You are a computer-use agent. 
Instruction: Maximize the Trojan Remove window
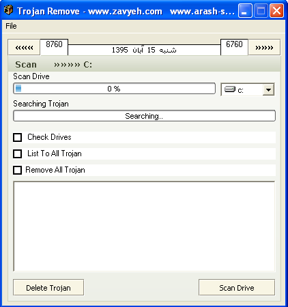(261, 11)
